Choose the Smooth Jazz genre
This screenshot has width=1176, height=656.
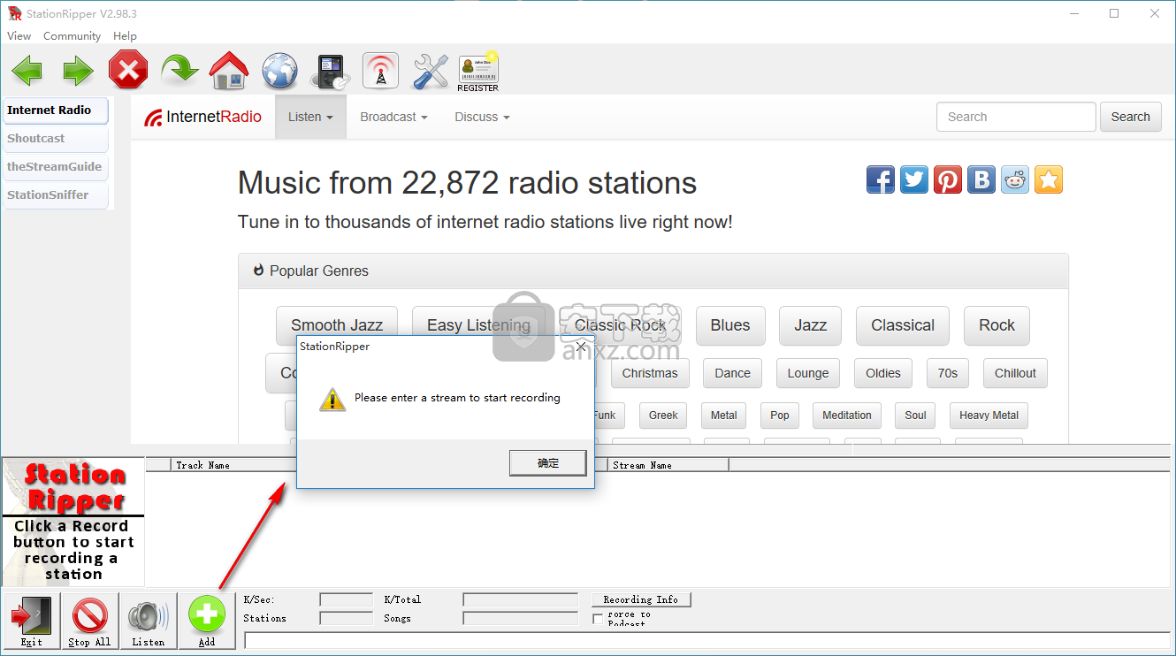pyautogui.click(x=337, y=325)
